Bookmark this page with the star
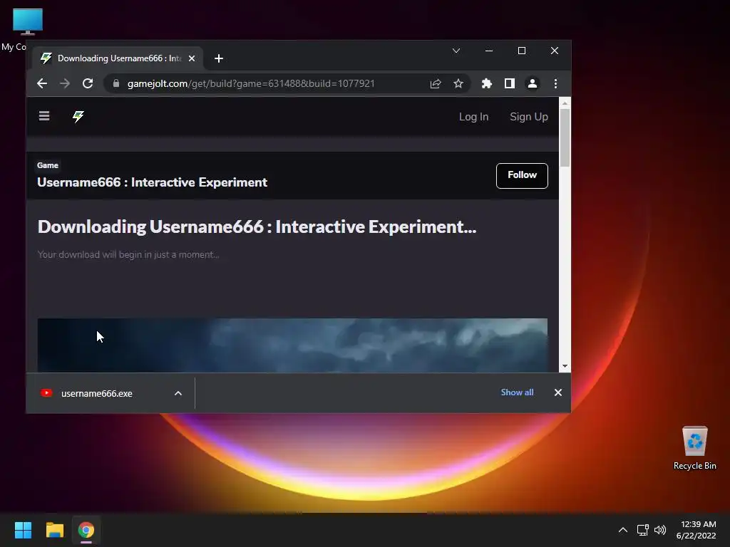 [x=458, y=84]
